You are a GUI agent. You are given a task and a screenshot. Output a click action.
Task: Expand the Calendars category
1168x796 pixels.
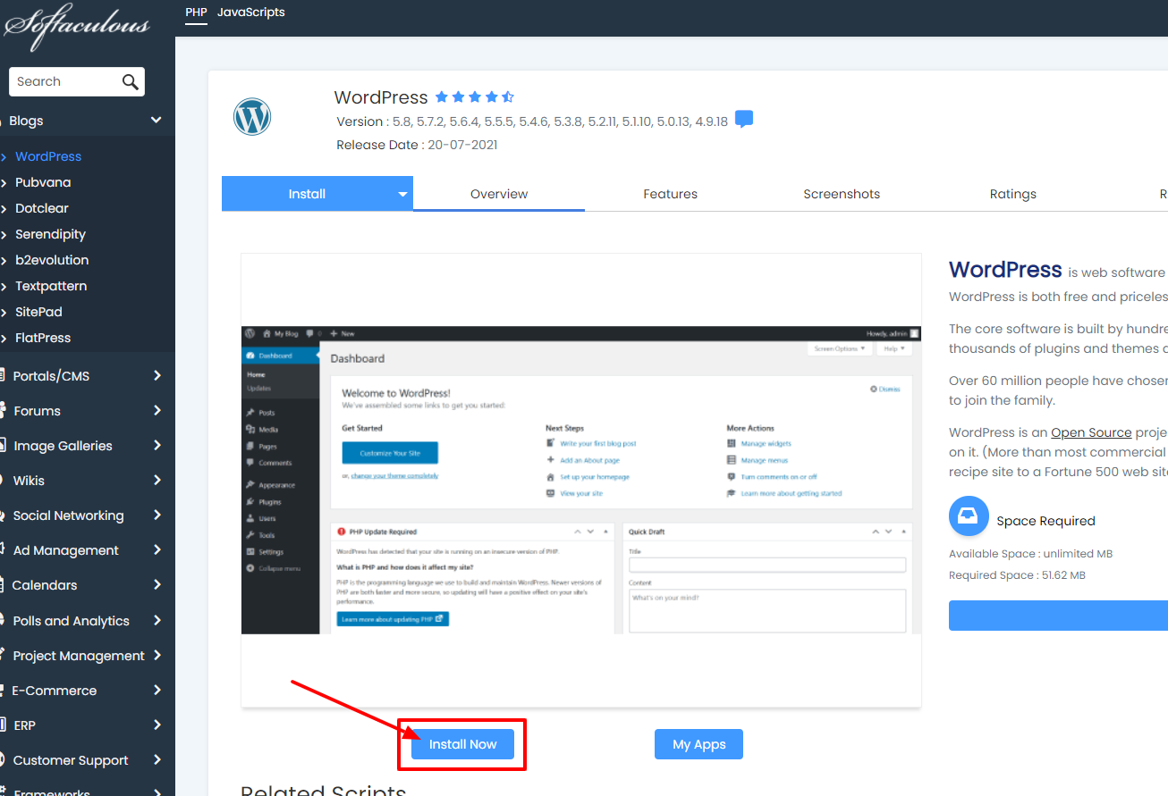(x=88, y=585)
